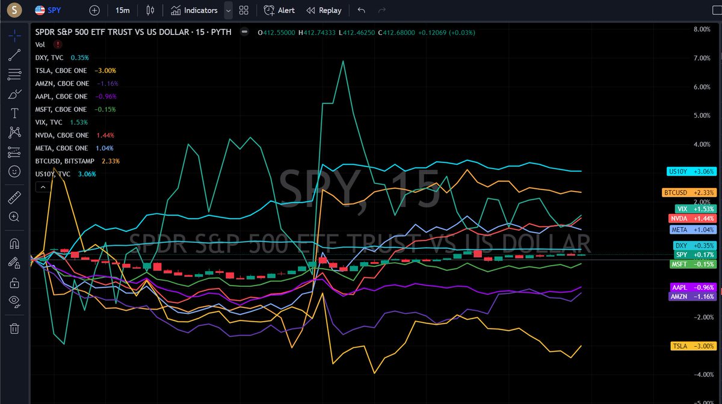Image resolution: width=722 pixels, height=404 pixels.
Task: Select the Vol indicator in legend
Action: pos(40,44)
